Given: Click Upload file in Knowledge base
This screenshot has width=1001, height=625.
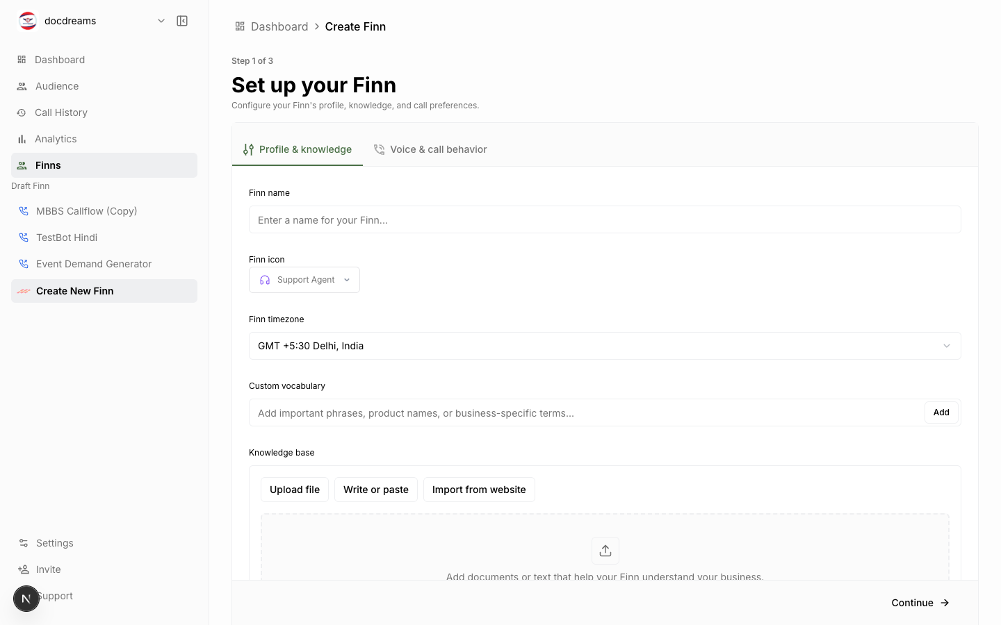Looking at the screenshot, I should click(x=295, y=490).
